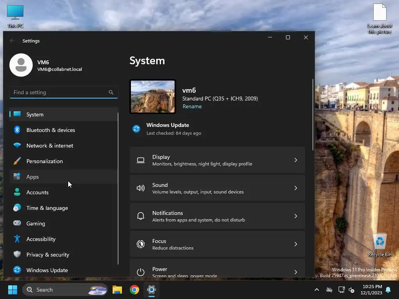Click the Bluetooth icon in sidebar

[17, 130]
